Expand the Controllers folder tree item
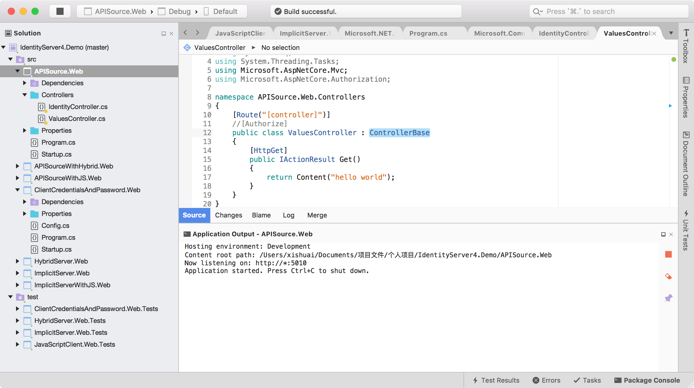 25,95
